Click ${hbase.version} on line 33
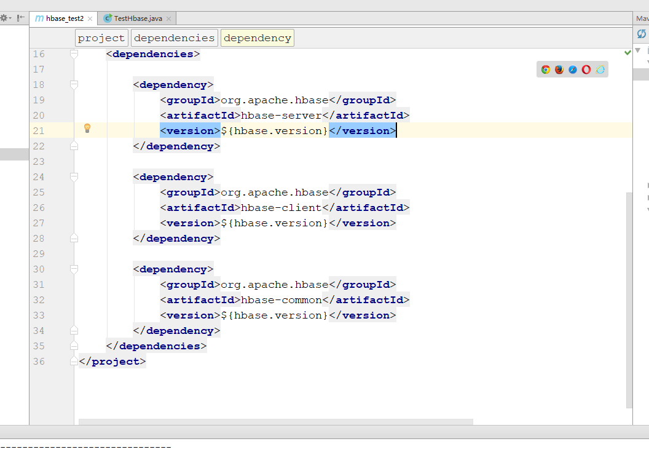 [275, 315]
